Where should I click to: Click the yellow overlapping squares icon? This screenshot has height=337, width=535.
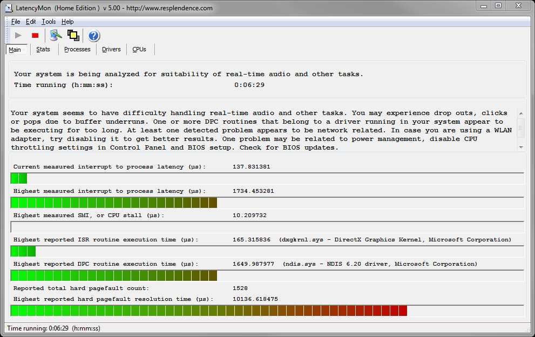click(73, 36)
